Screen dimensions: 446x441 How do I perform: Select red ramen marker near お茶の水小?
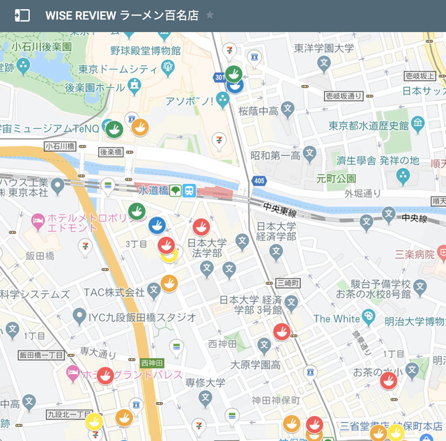point(389,380)
